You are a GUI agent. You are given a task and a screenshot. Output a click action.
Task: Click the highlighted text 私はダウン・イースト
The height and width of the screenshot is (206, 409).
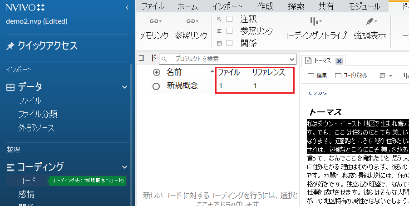click(x=335, y=123)
